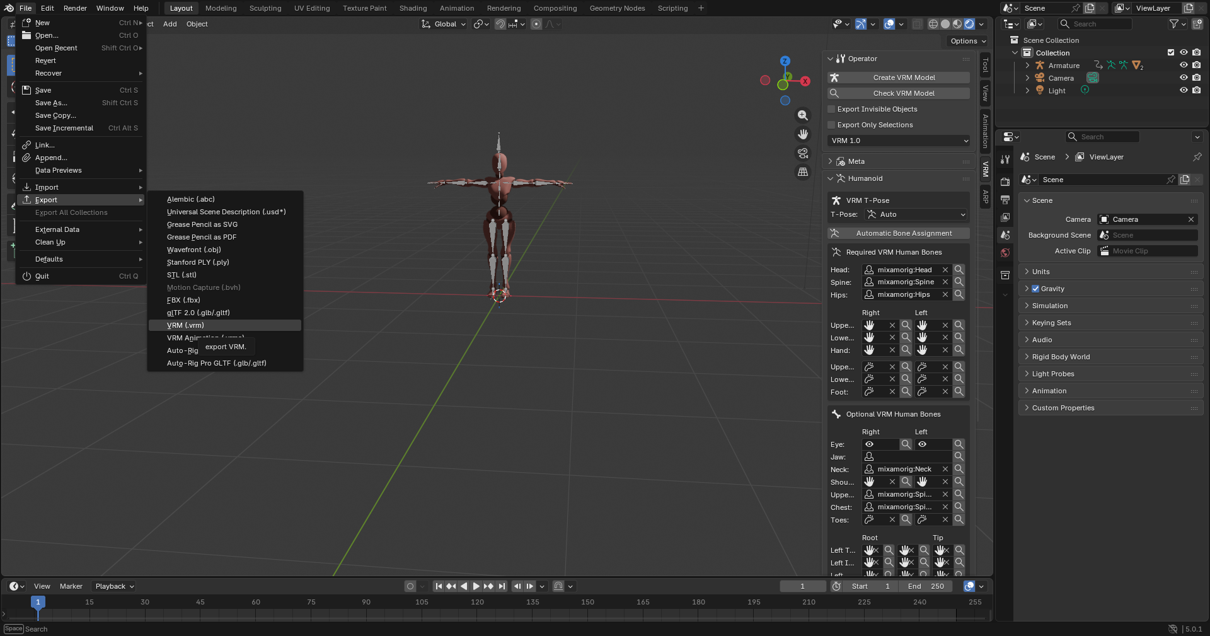Toggle snapping magnet icon

tap(500, 24)
